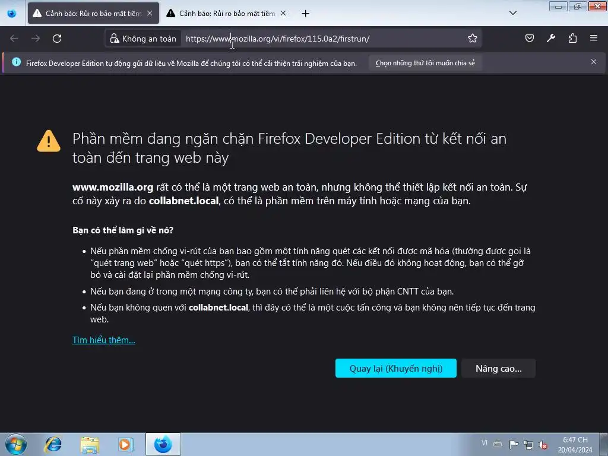Click "Quay lại (Khuyến nghị)" button

(x=395, y=368)
